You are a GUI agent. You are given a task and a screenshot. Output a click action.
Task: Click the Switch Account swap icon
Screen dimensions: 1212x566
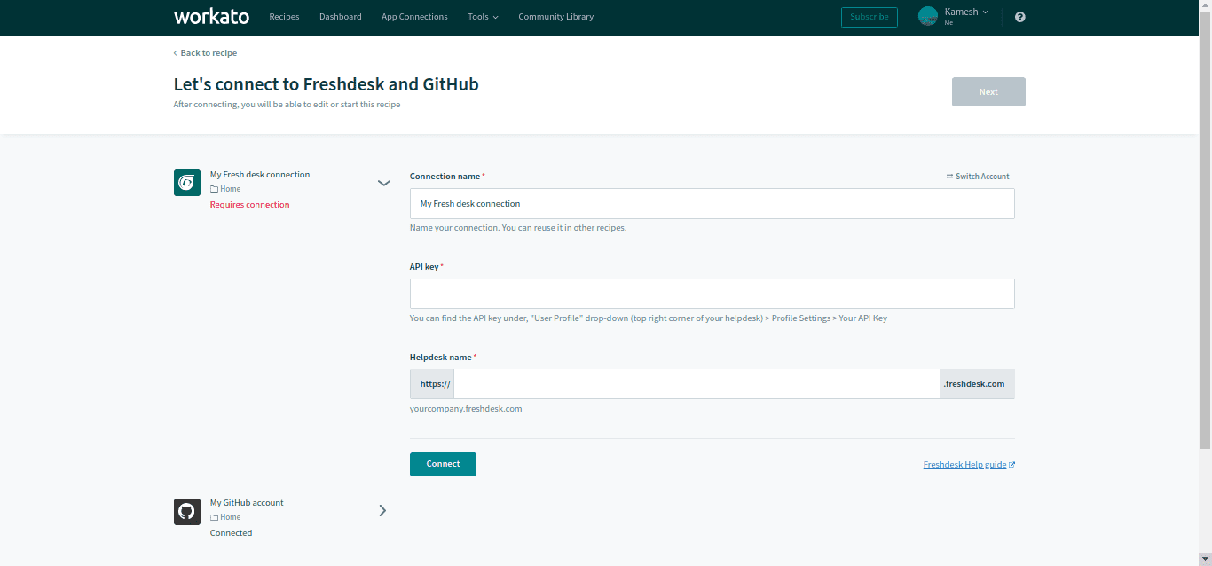pos(950,176)
